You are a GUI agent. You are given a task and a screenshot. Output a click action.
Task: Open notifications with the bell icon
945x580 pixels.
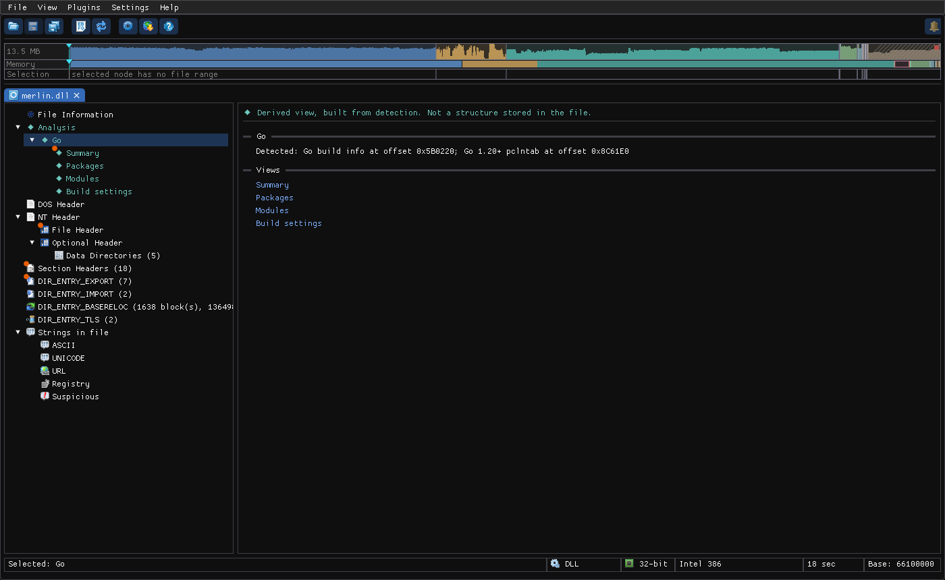(934, 26)
